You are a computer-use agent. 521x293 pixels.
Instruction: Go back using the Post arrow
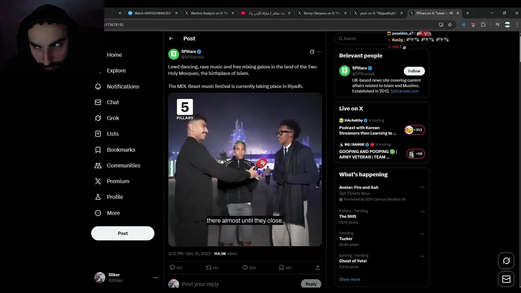point(171,39)
